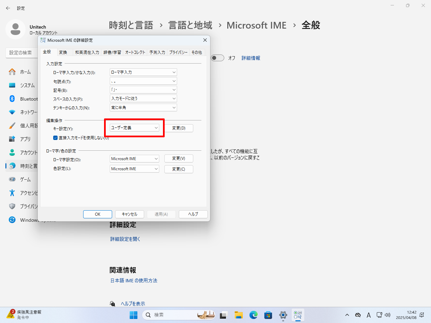Click the キャンセル button
The image size is (431, 323).
(x=130, y=214)
